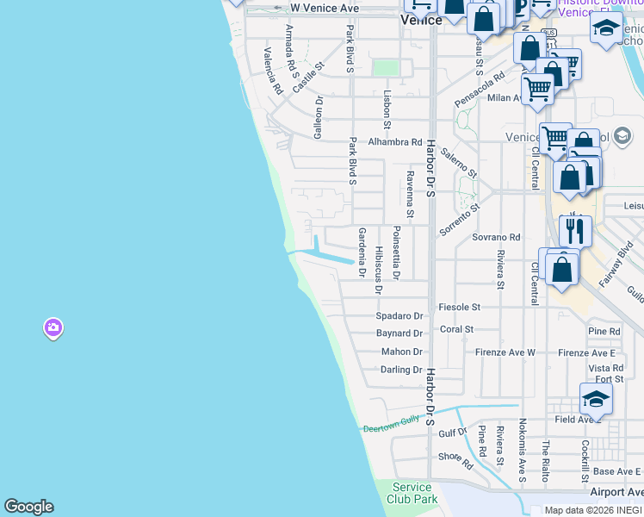The width and height of the screenshot is (644, 517).
Task: Click the Ravenna St label
Action: [x=410, y=195]
